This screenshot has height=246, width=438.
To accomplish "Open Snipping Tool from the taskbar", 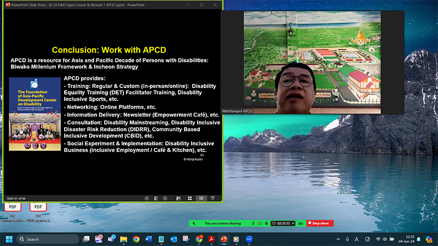I will click(x=186, y=239).
